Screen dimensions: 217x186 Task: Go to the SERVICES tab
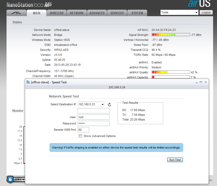[117, 13]
